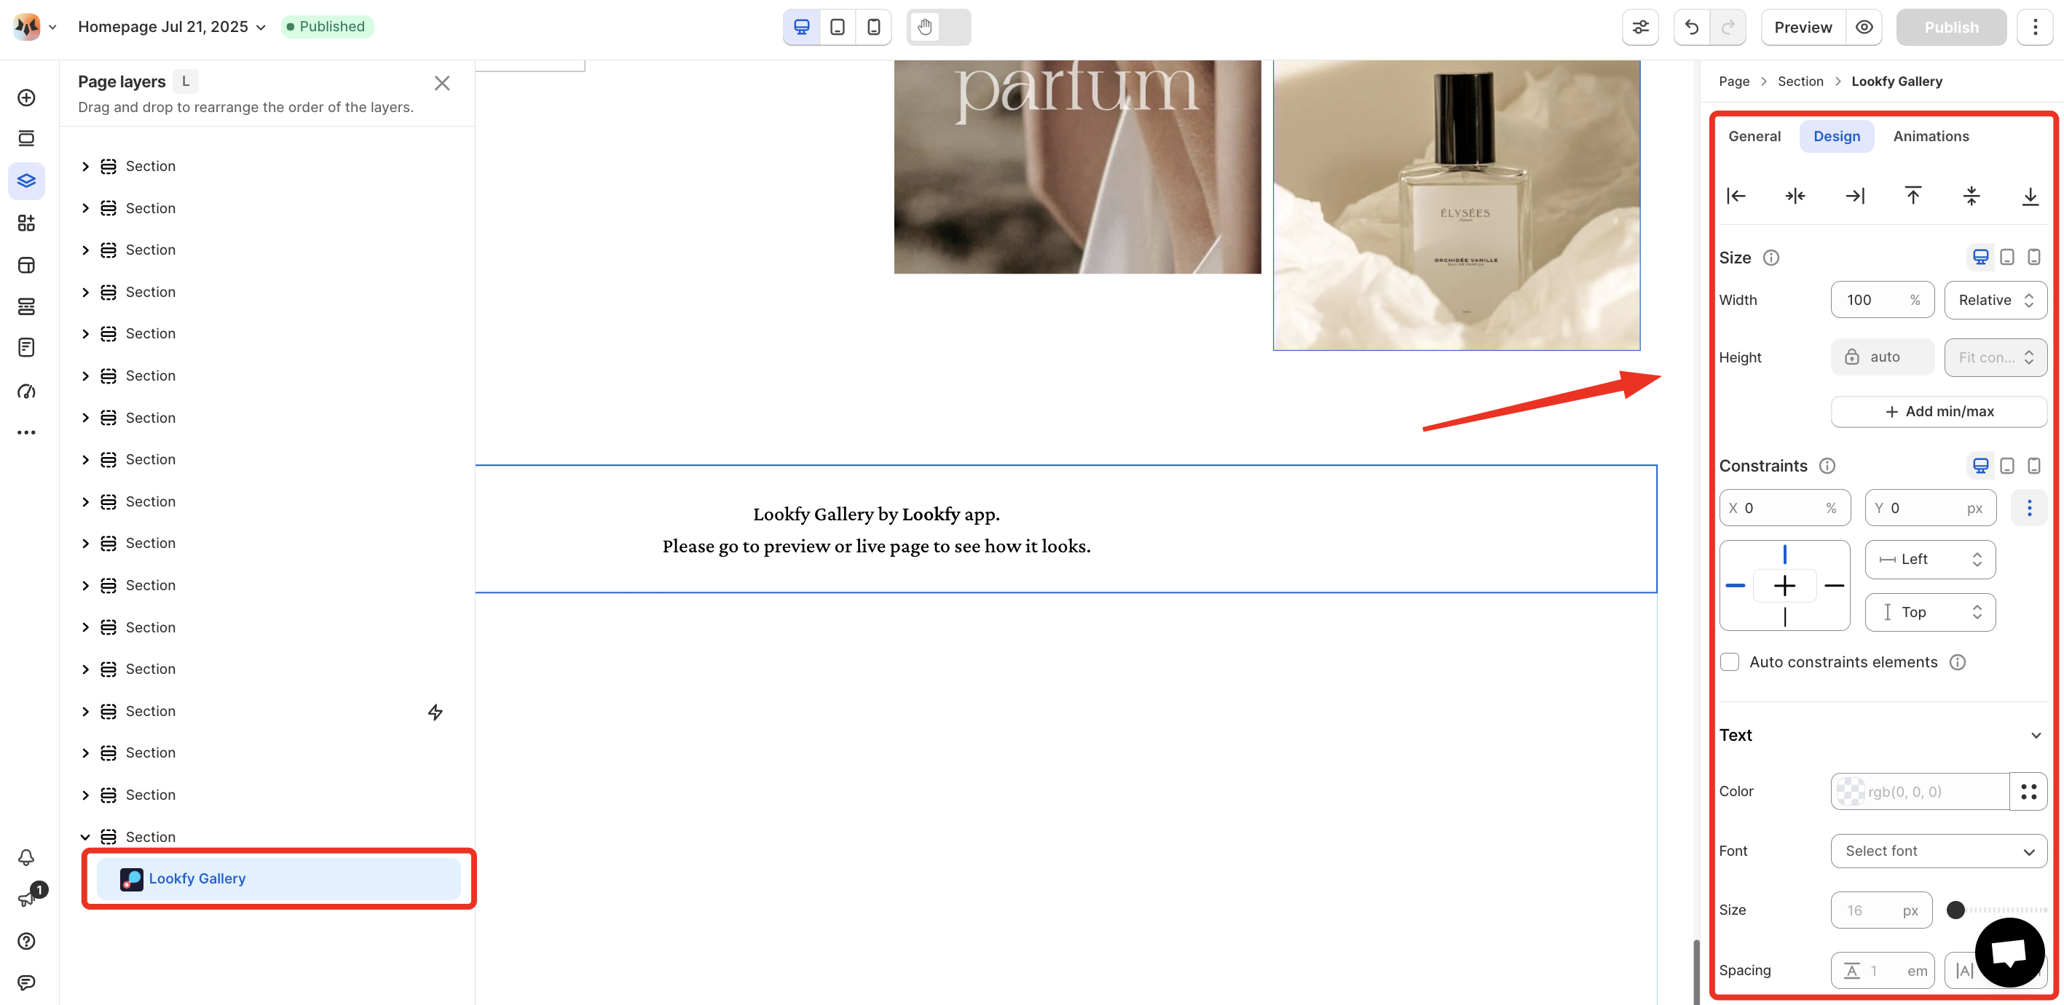The width and height of the screenshot is (2064, 1005).
Task: Open the Data sources stack icon in sidebar
Action: point(26,306)
